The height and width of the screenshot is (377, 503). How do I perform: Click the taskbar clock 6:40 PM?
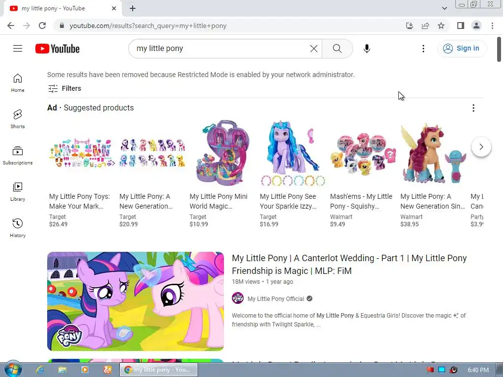[x=478, y=370]
